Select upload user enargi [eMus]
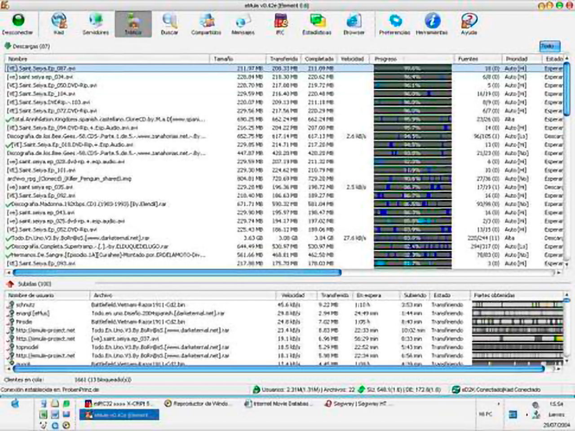575x431 pixels. 283,313
